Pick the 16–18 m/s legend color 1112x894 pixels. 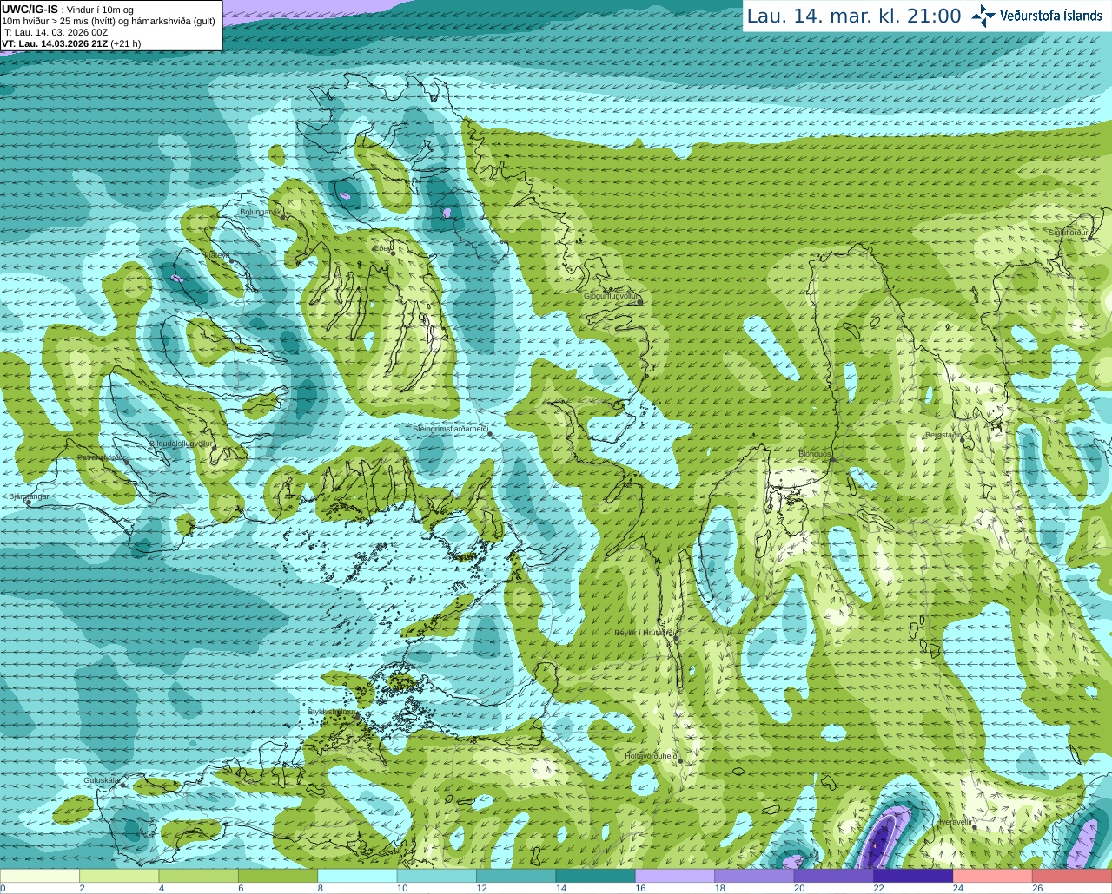[x=675, y=876]
